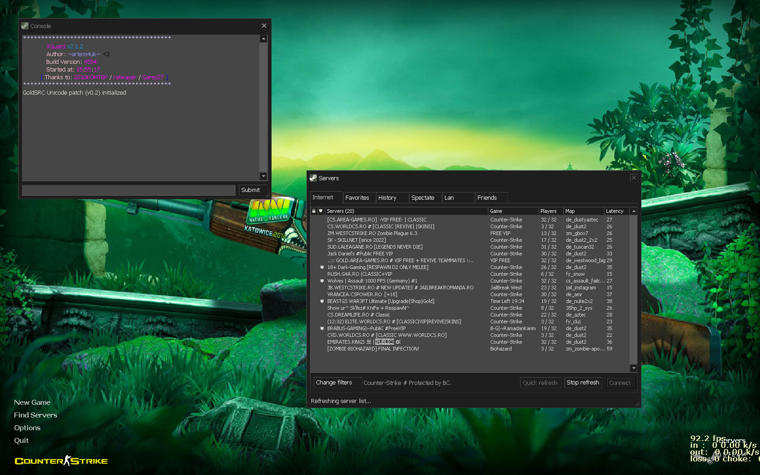Select ZM.WESTCSTRIKE.RO Zombie Plague 6.3 server
The image size is (760, 475).
469,233
